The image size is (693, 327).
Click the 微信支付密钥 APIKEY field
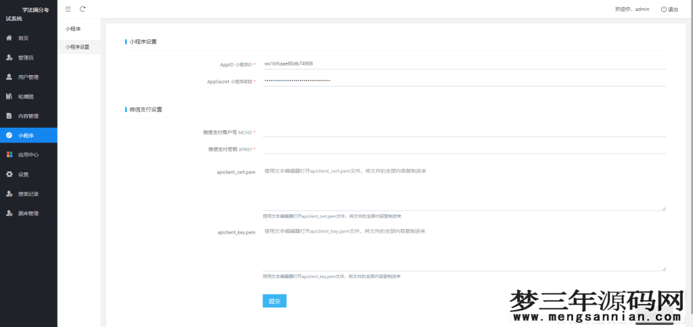coord(464,149)
